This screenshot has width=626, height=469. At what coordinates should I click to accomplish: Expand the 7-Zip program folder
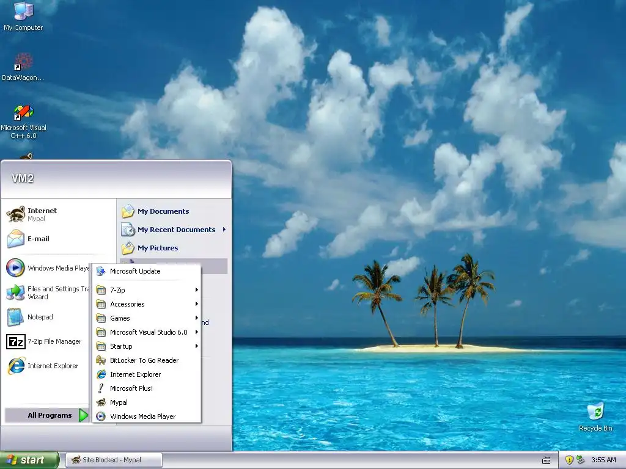pos(147,290)
